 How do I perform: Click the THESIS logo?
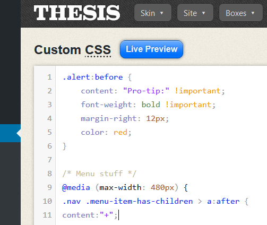(77, 13)
